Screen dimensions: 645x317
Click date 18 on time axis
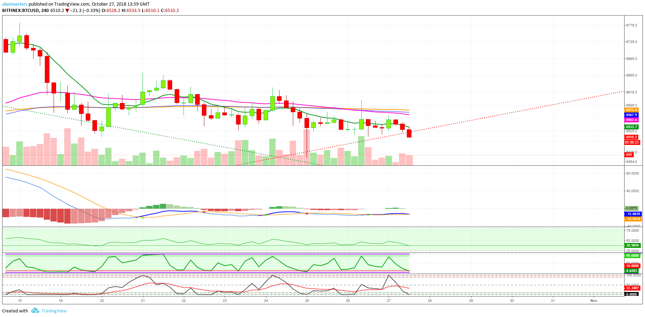point(20,301)
